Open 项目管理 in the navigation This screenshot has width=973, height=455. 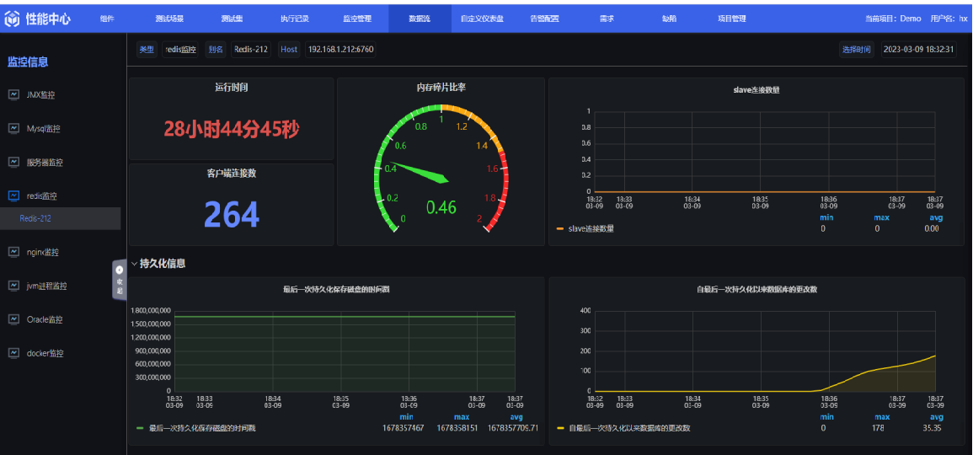[x=731, y=19]
